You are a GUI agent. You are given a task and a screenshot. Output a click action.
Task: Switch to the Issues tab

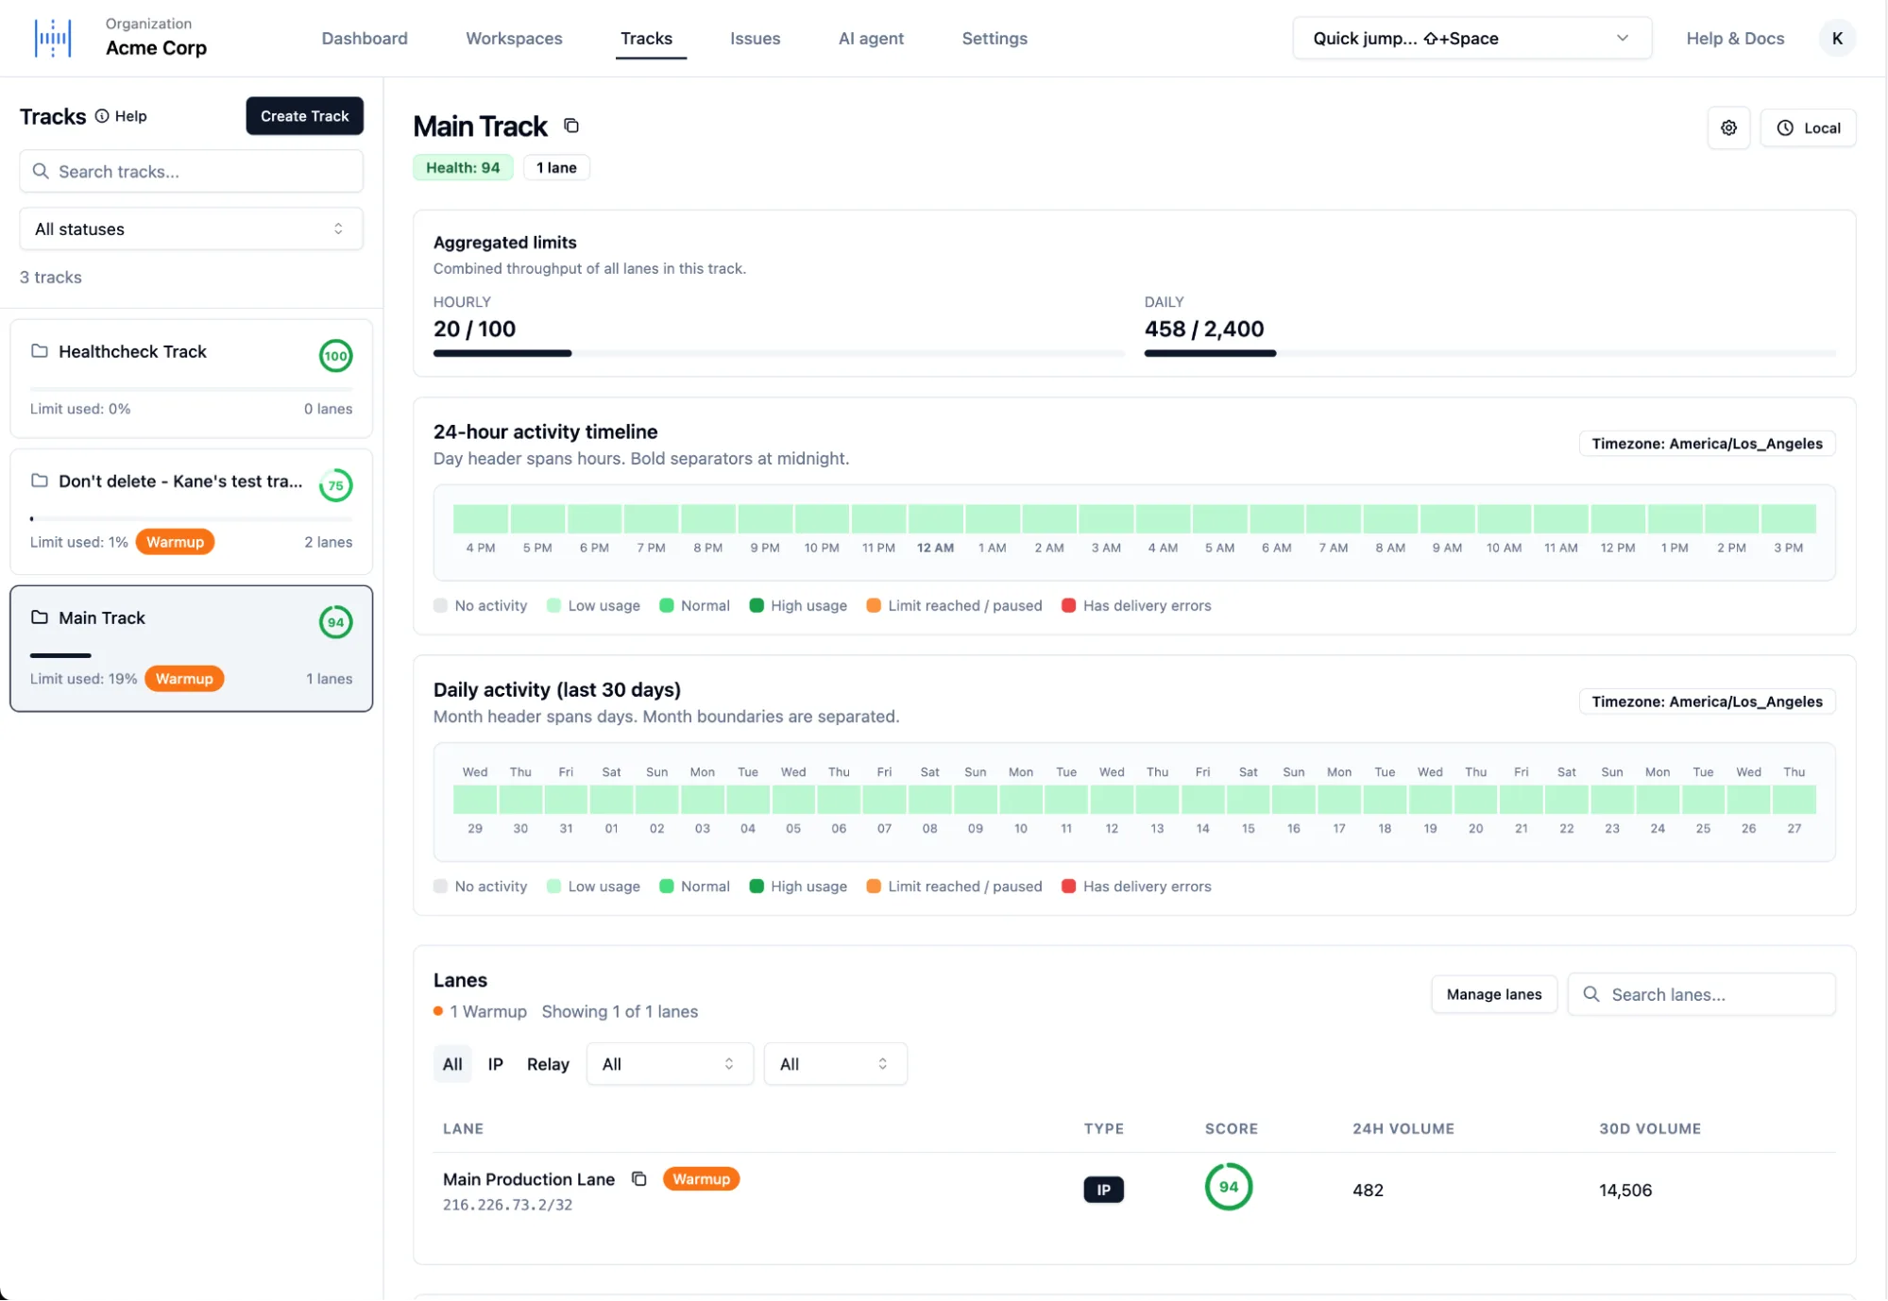[755, 39]
